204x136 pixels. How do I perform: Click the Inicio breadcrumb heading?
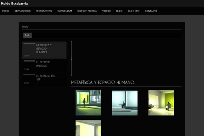tap(25, 27)
